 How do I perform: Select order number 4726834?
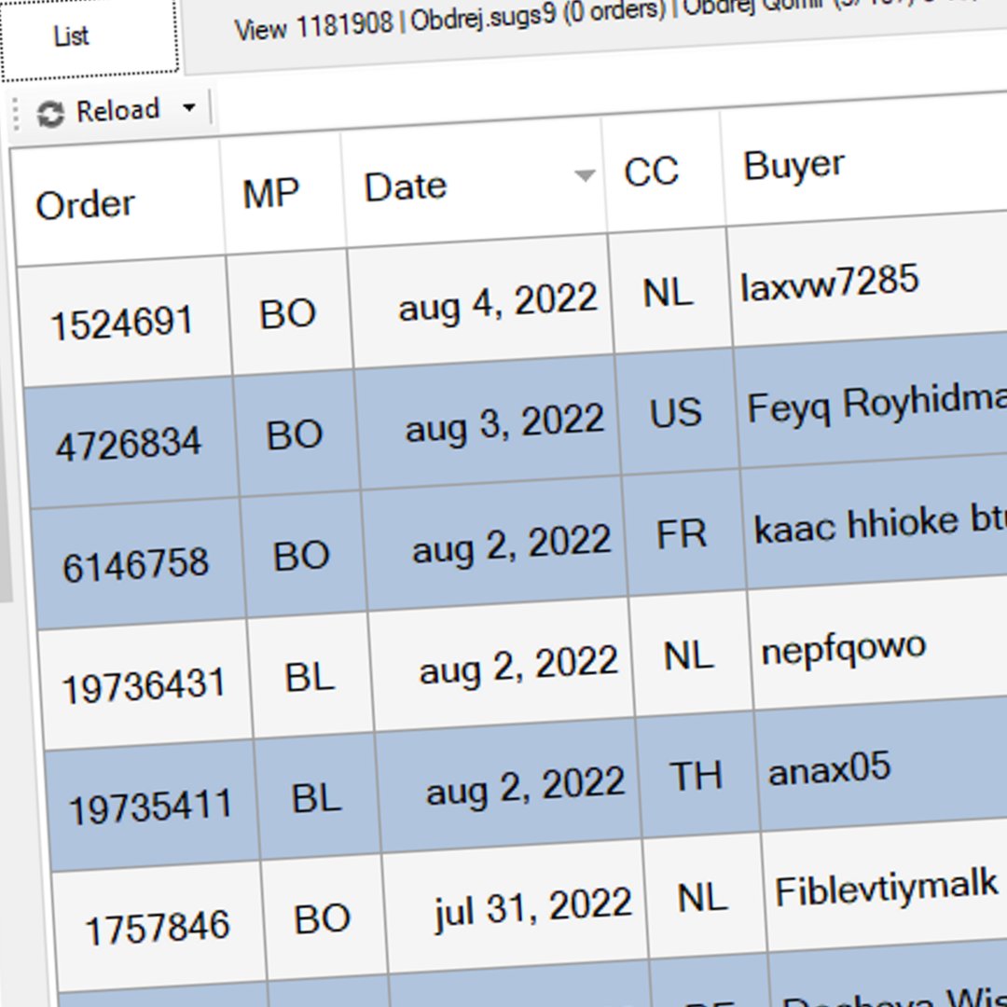pos(129,445)
